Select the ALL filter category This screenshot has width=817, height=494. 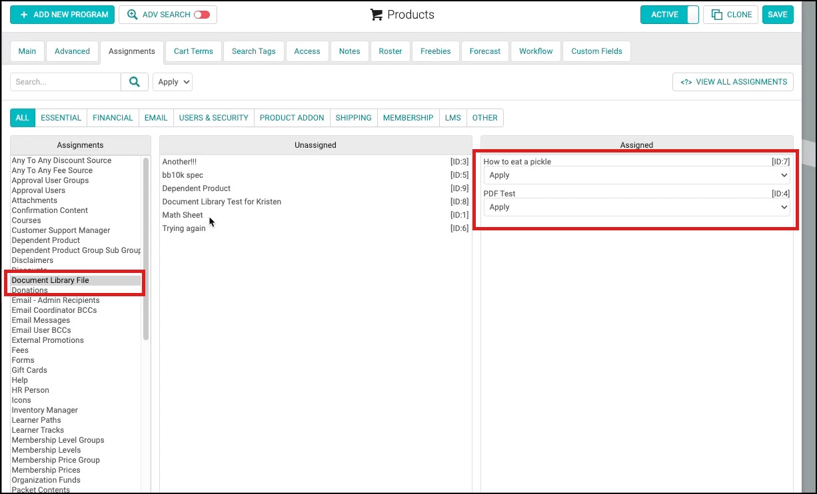click(23, 118)
